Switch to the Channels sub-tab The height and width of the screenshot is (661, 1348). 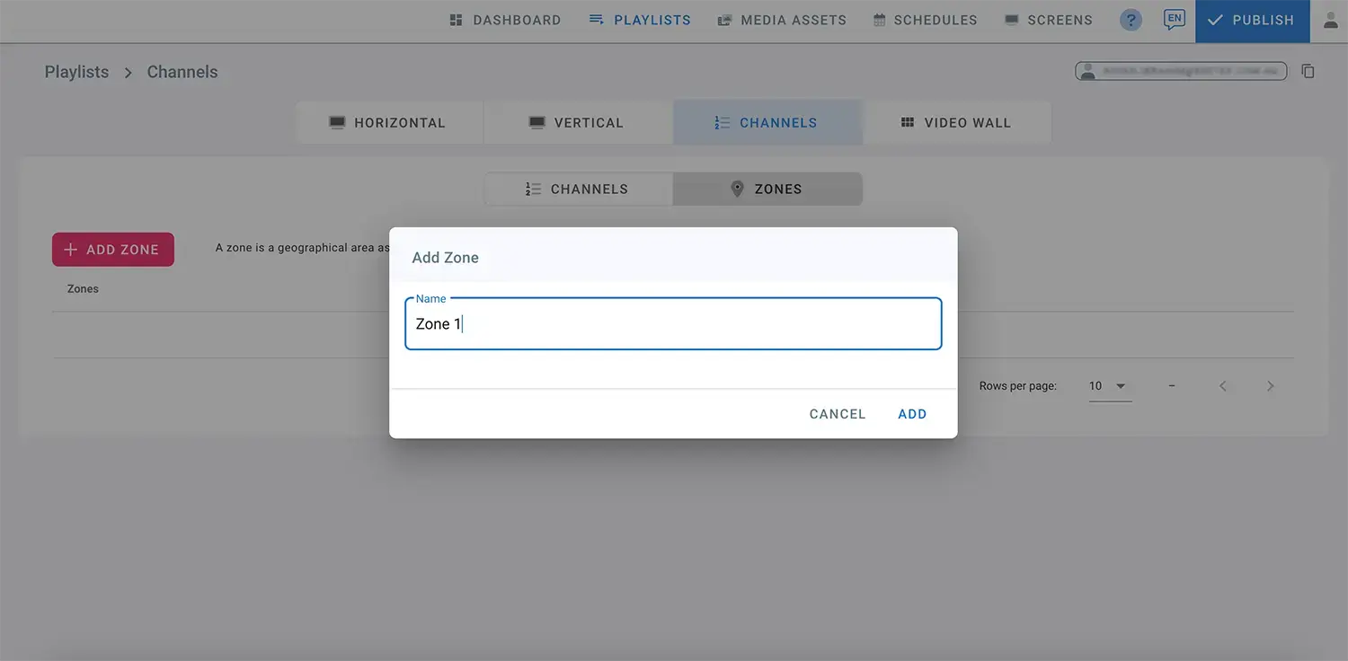[x=577, y=189]
